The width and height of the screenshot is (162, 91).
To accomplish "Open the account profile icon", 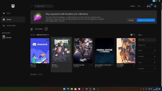I will [155, 6].
